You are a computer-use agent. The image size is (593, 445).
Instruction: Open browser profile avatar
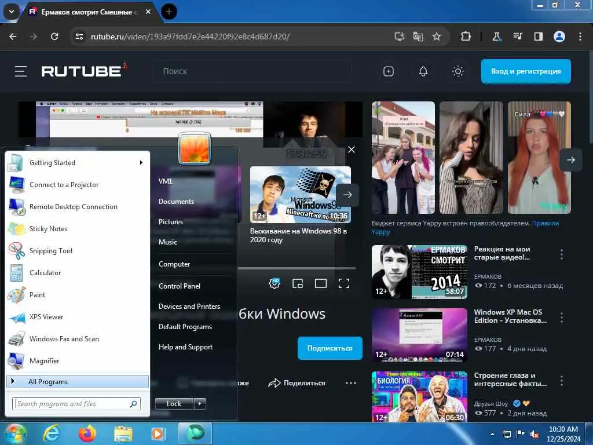(559, 37)
